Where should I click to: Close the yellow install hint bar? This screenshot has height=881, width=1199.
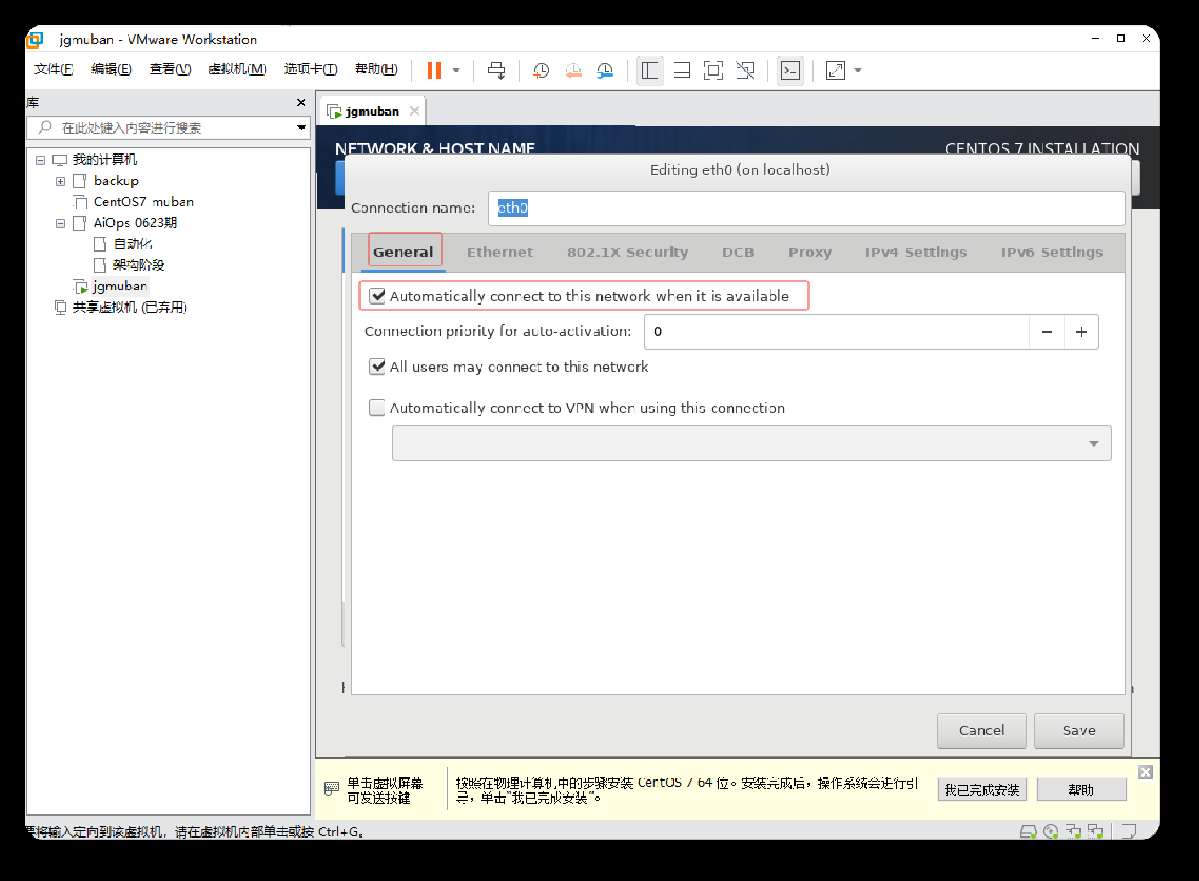pos(1145,772)
